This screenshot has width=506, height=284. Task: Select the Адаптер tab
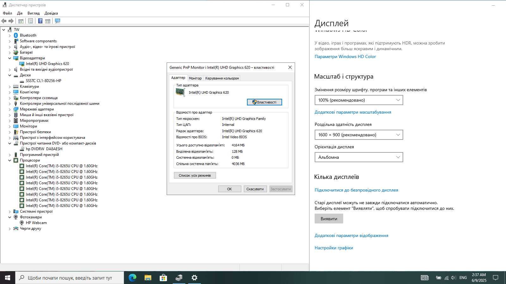coord(178,78)
